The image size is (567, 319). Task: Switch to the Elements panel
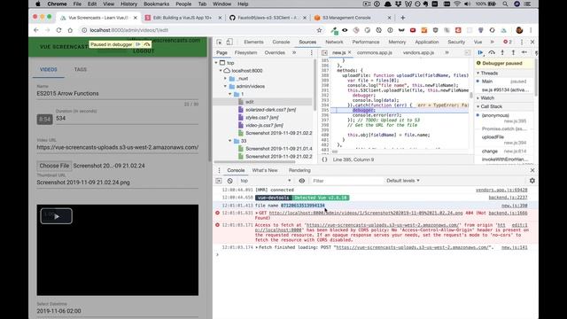(x=253, y=42)
